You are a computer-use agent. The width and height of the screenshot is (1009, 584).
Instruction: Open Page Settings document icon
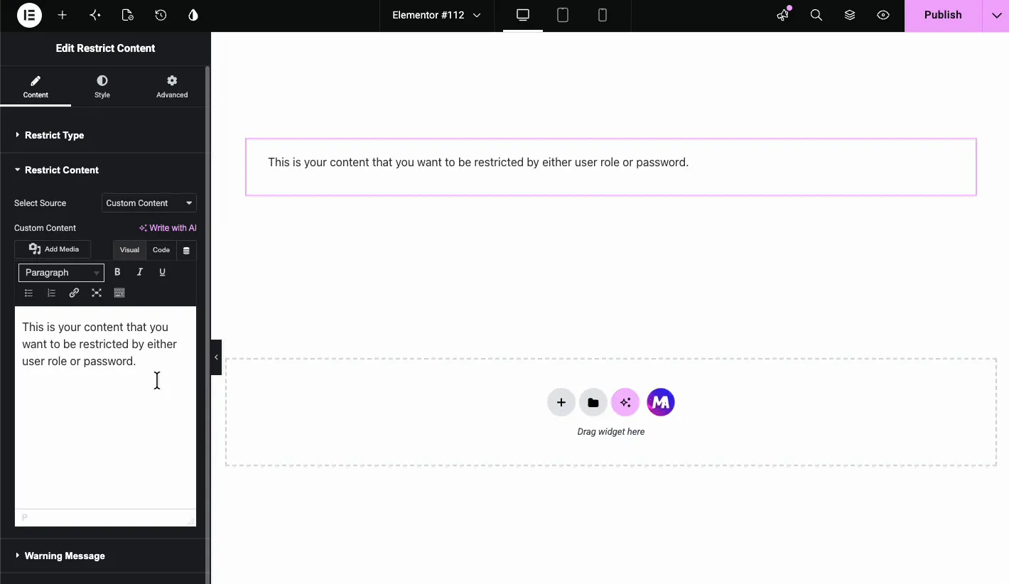tap(128, 15)
